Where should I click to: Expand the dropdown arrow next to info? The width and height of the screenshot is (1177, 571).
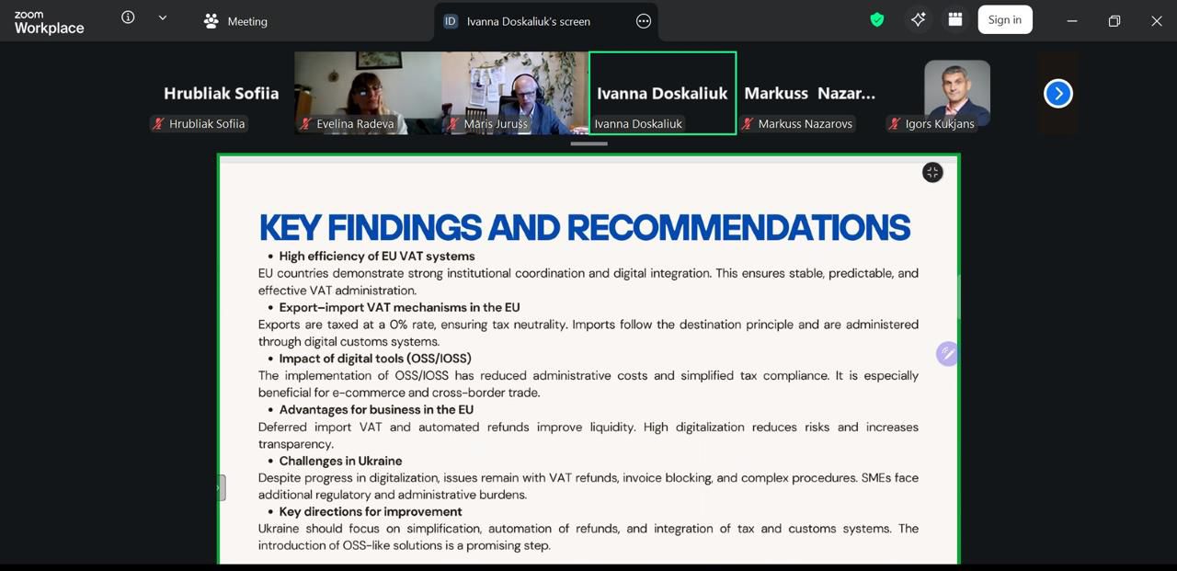click(163, 17)
